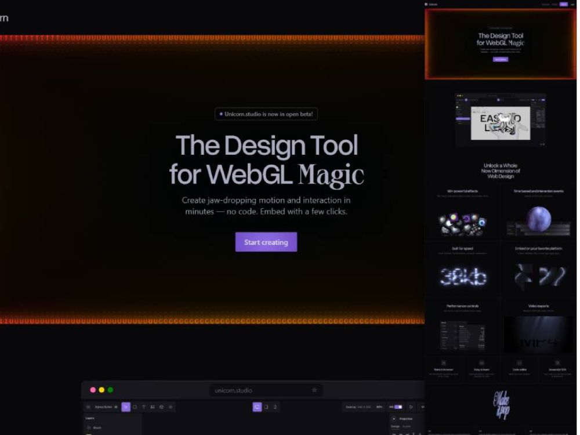Click the Layers panel heading
Viewport: 580px width, 435px height.
click(90, 418)
